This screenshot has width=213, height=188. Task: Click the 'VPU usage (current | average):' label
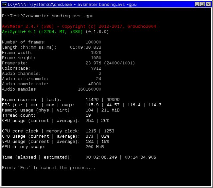click(41, 142)
